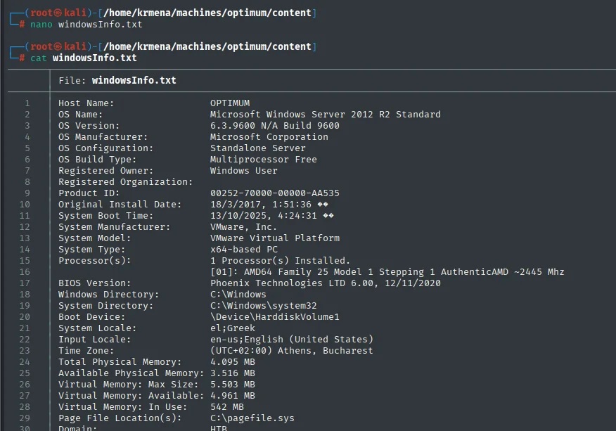616x431 pixels.
Task: Select the 'Phoenix Technologies LTD 6.00' BIOS value
Action: [292, 283]
